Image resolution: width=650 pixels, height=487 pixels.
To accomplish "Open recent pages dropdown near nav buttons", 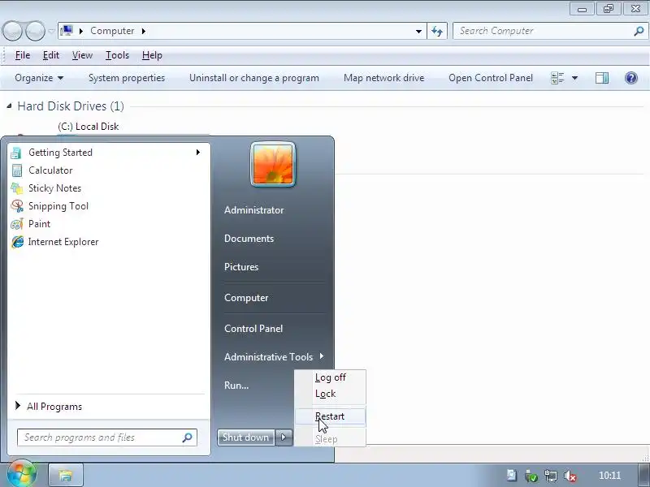I will [x=51, y=31].
